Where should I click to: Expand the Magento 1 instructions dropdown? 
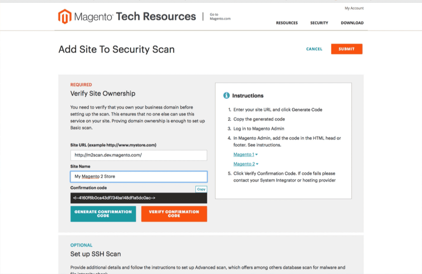click(245, 154)
